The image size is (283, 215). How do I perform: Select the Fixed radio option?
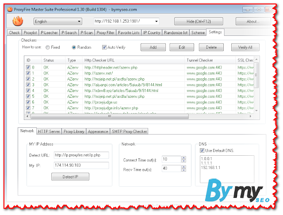pyautogui.click(x=48, y=47)
